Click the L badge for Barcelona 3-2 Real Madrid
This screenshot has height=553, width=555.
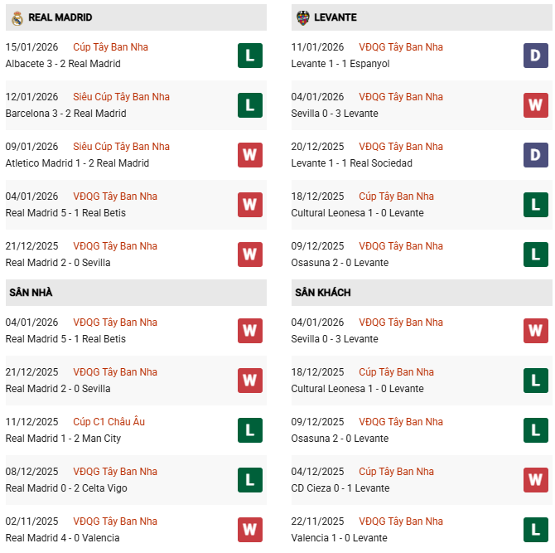click(250, 105)
